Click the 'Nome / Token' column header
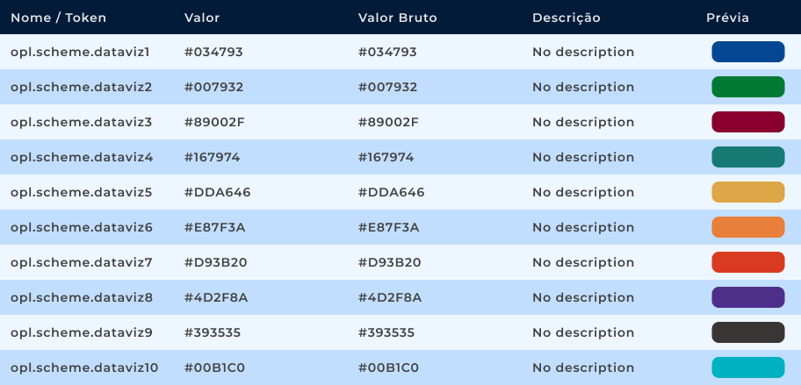The height and width of the screenshot is (385, 801). pyautogui.click(x=58, y=18)
